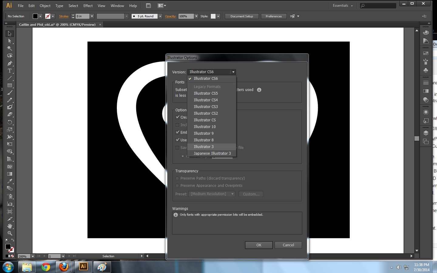The width and height of the screenshot is (437, 273).
Task: Open the Version dropdown arrow
Action: (233, 72)
